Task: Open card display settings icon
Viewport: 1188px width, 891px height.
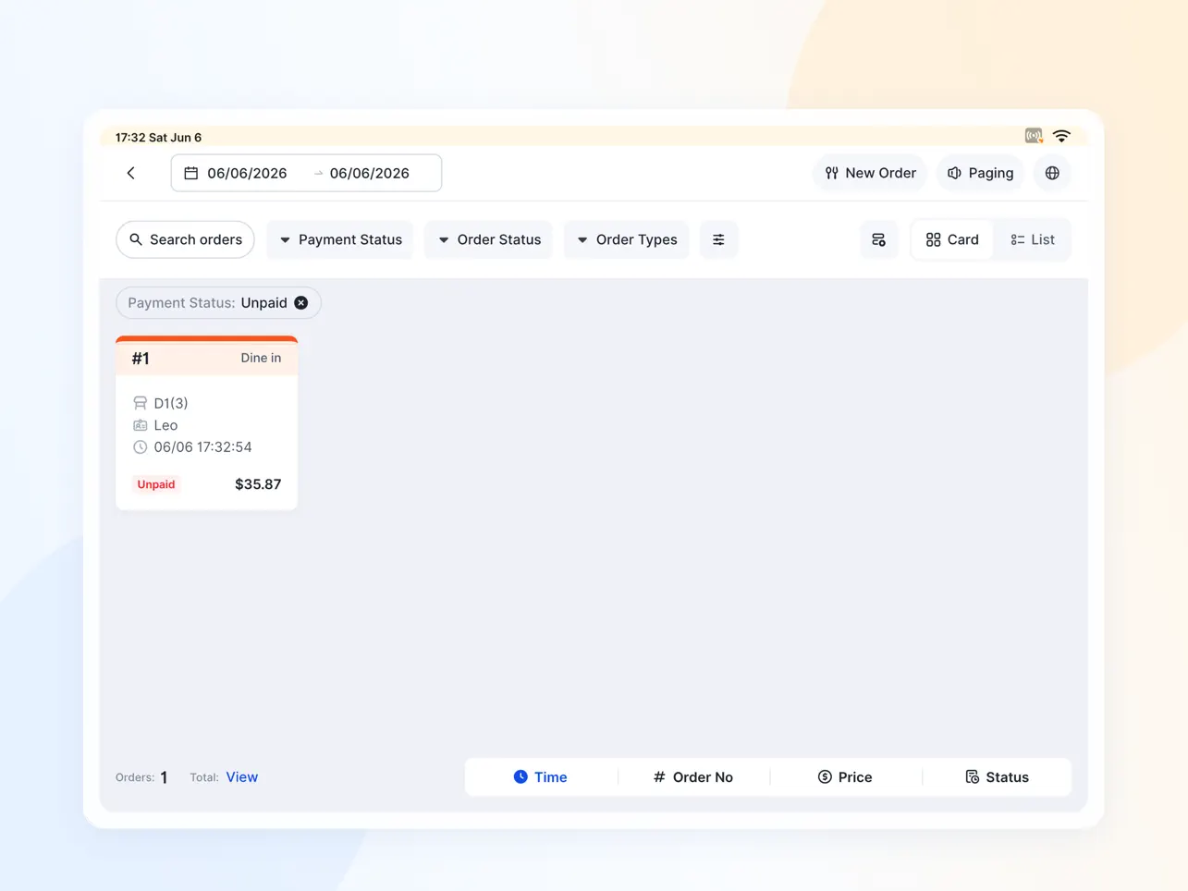Action: coord(878,239)
